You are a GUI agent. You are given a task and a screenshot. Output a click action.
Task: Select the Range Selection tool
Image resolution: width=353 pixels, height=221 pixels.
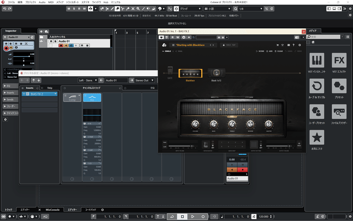[107, 9]
